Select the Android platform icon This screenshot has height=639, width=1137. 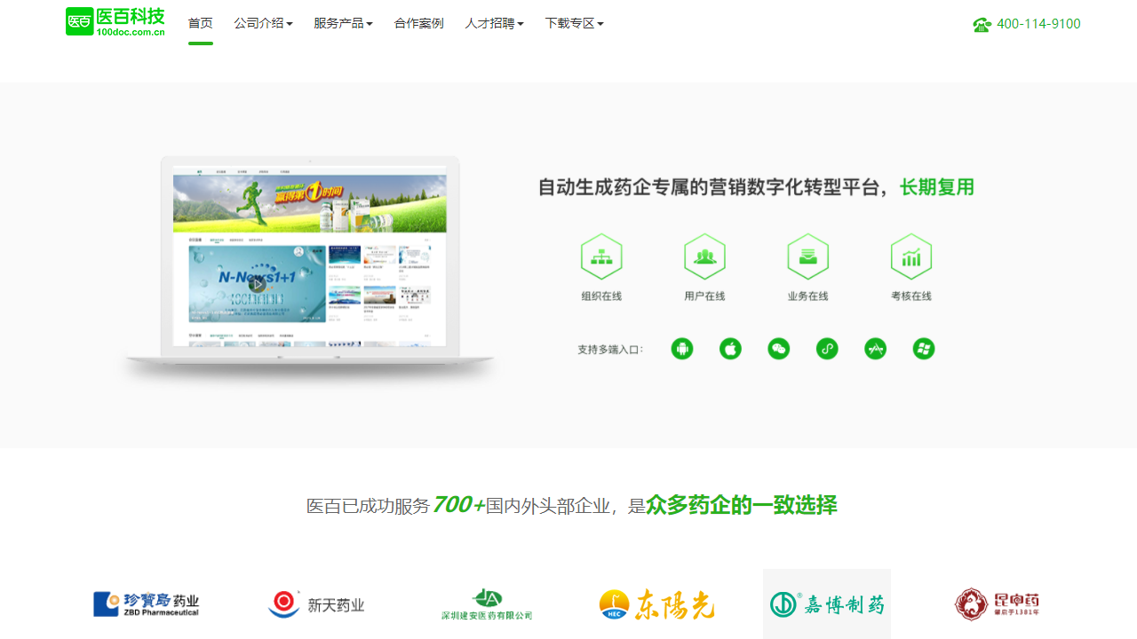click(682, 349)
